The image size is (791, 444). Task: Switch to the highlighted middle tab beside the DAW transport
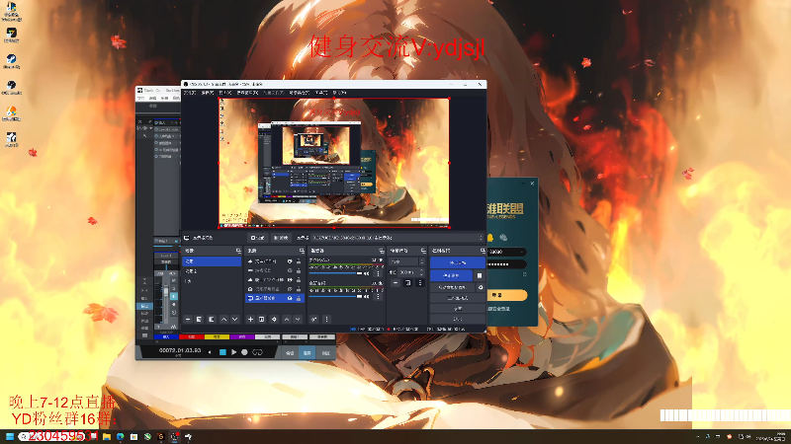click(x=307, y=353)
